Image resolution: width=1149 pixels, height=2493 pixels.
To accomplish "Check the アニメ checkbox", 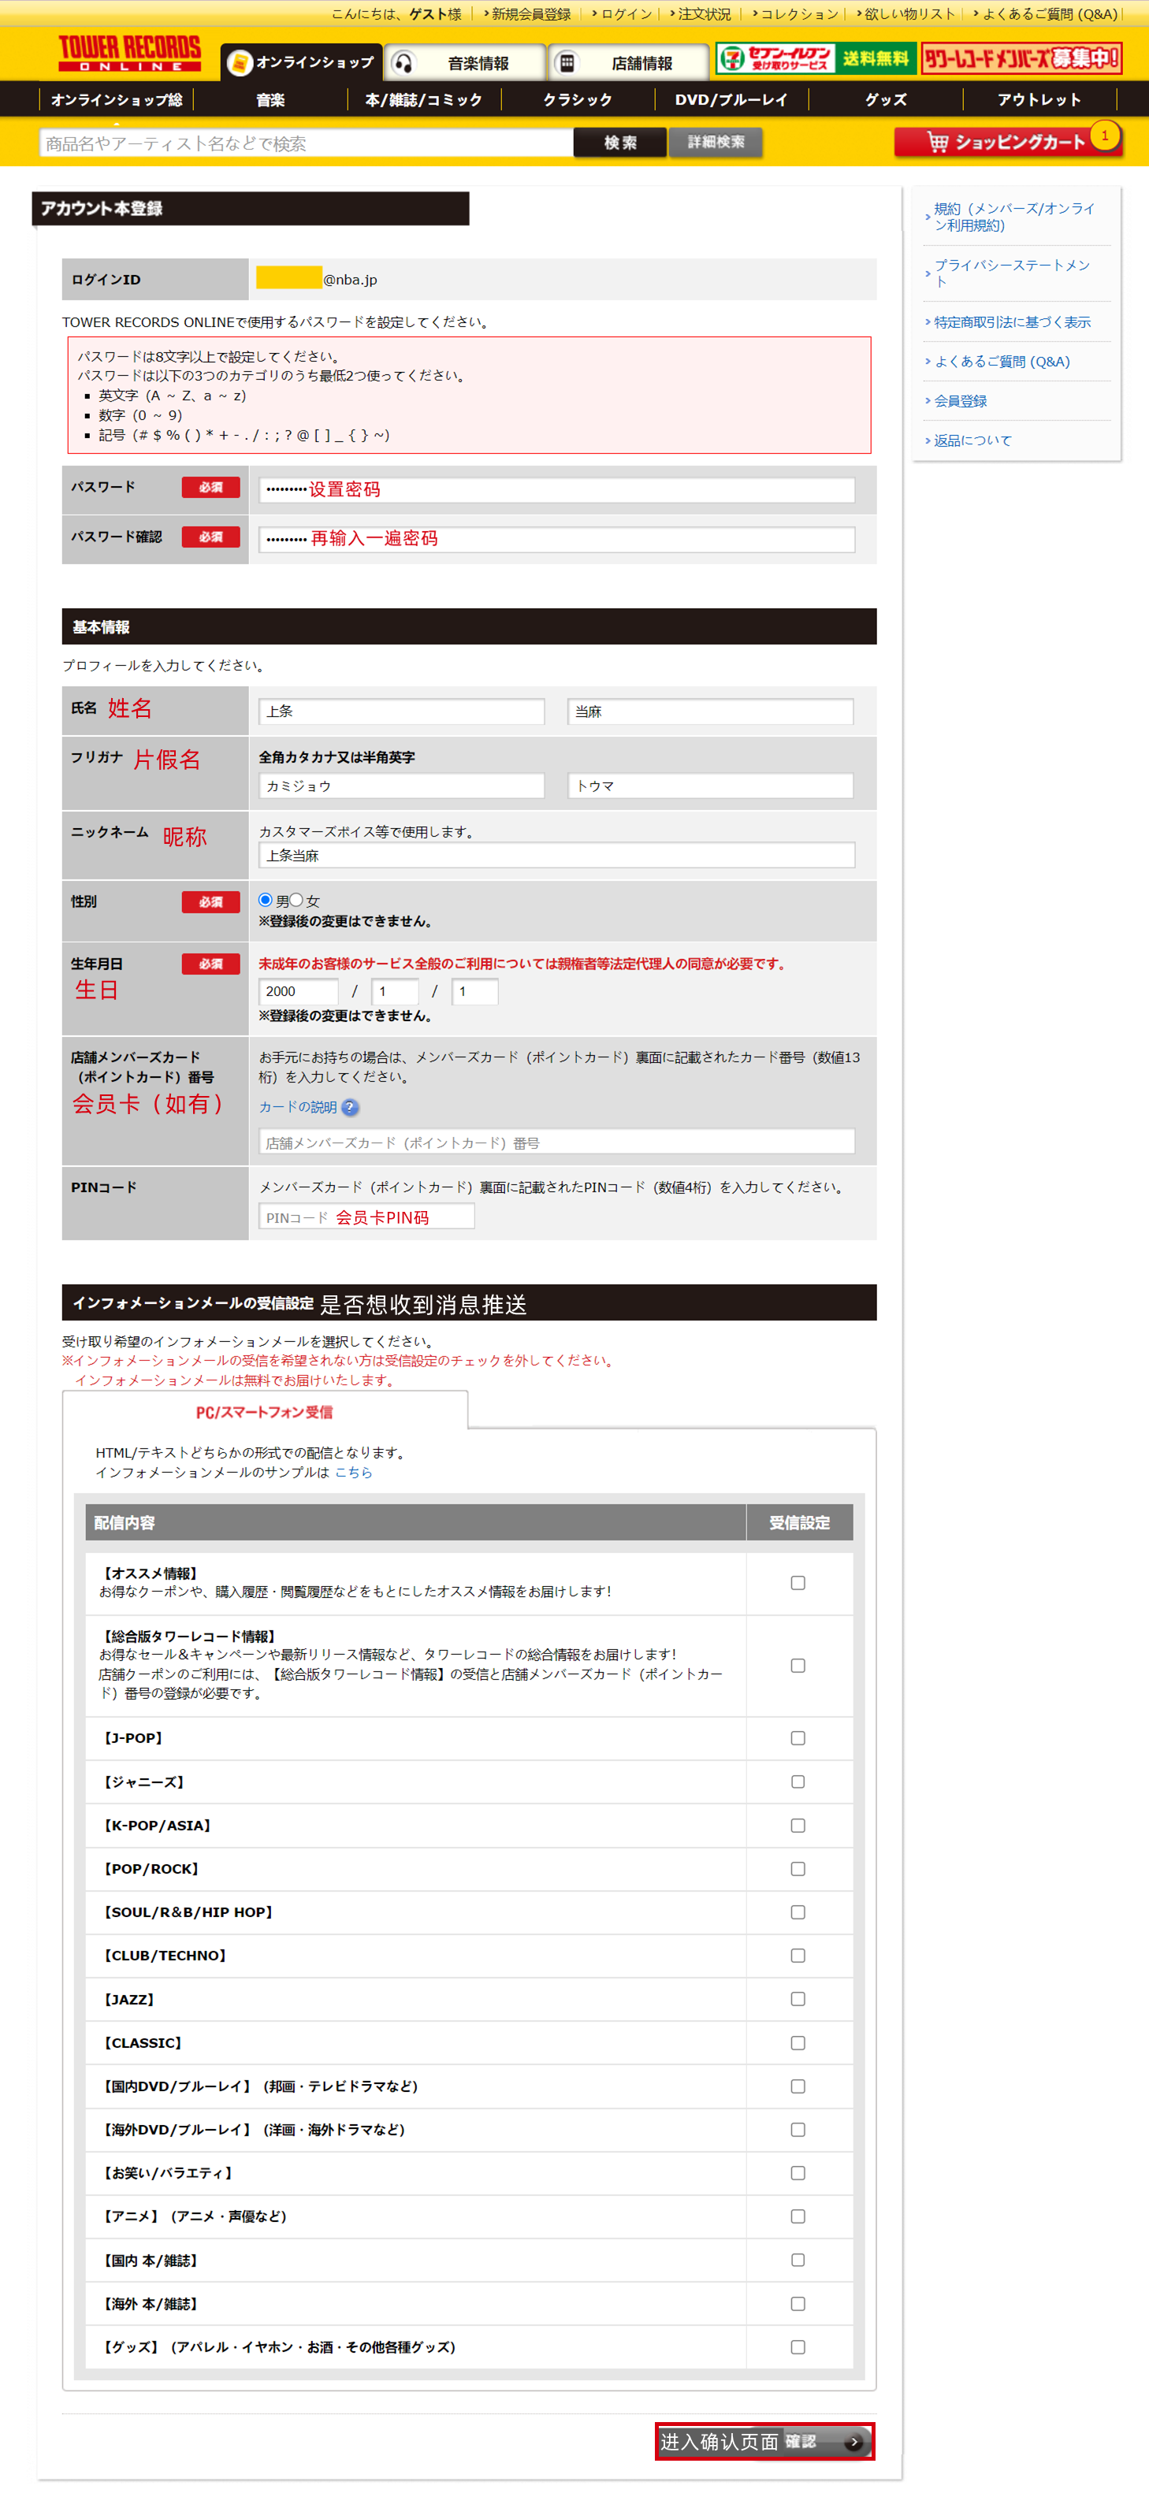I will point(798,2216).
